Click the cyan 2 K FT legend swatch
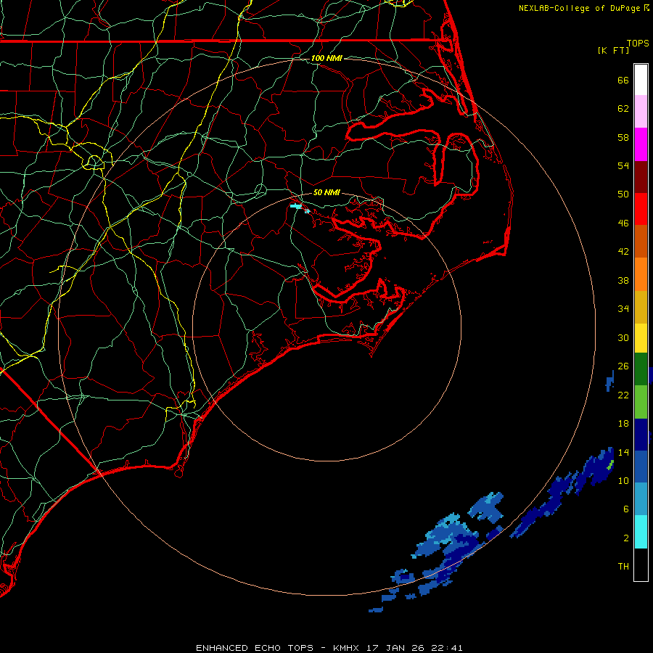This screenshot has width=653, height=653. (641, 532)
